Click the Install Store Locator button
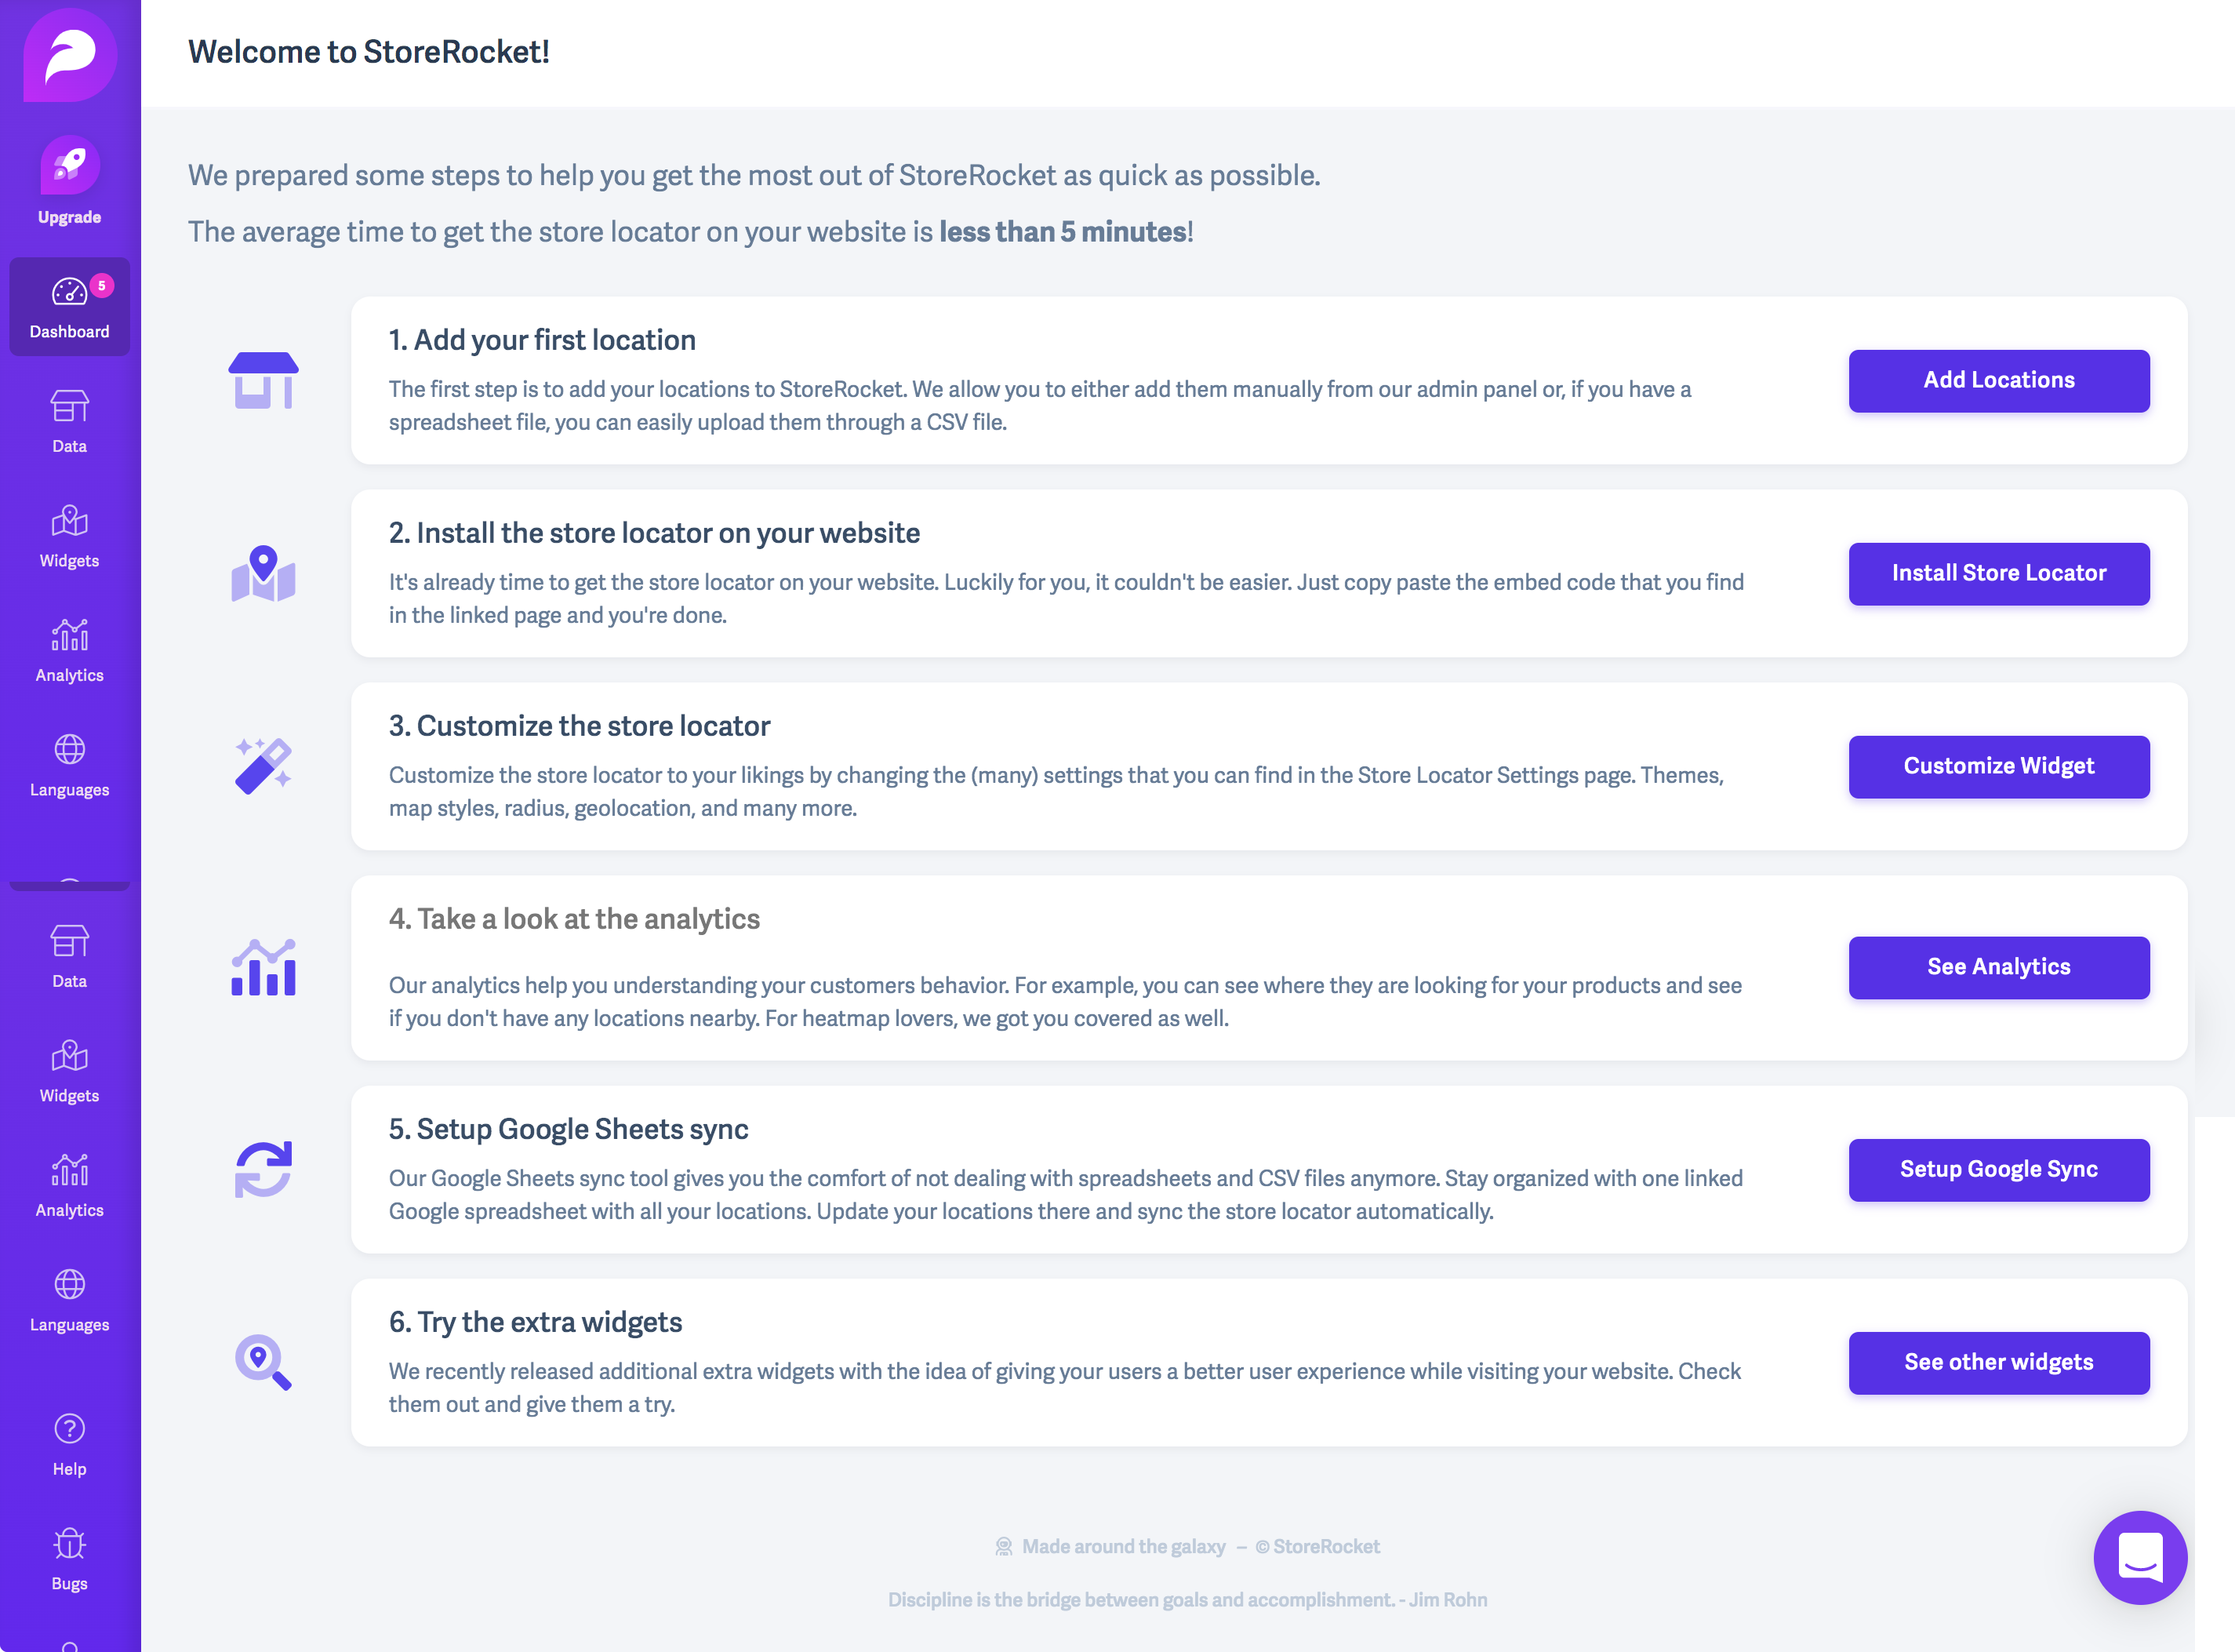This screenshot has height=1652, width=2235. click(x=1999, y=574)
